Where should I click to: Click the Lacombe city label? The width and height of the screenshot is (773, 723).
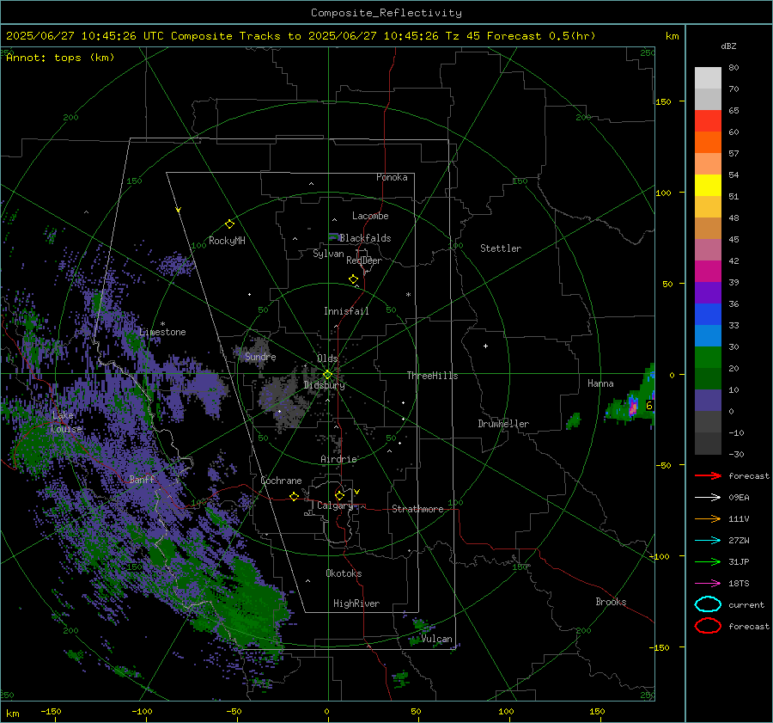(x=370, y=216)
